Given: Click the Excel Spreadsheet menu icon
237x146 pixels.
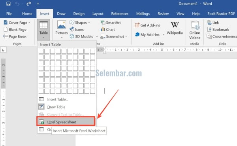Looking at the screenshot, I should 41,122.
